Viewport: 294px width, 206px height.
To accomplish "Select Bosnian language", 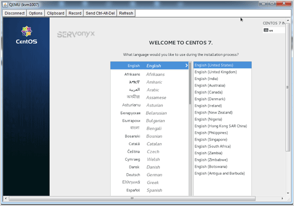I will [150, 136].
